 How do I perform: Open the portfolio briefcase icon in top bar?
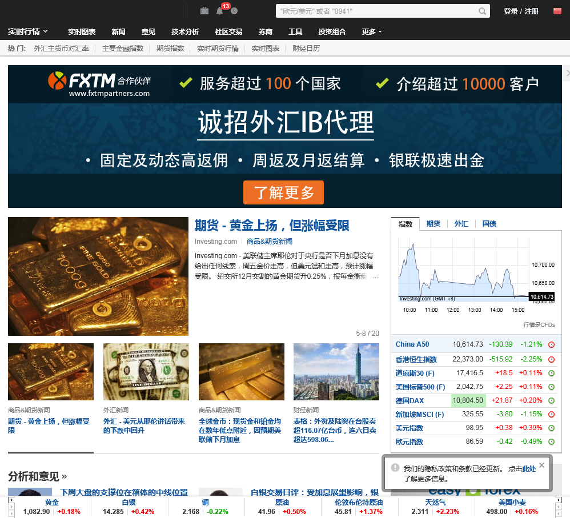[204, 11]
